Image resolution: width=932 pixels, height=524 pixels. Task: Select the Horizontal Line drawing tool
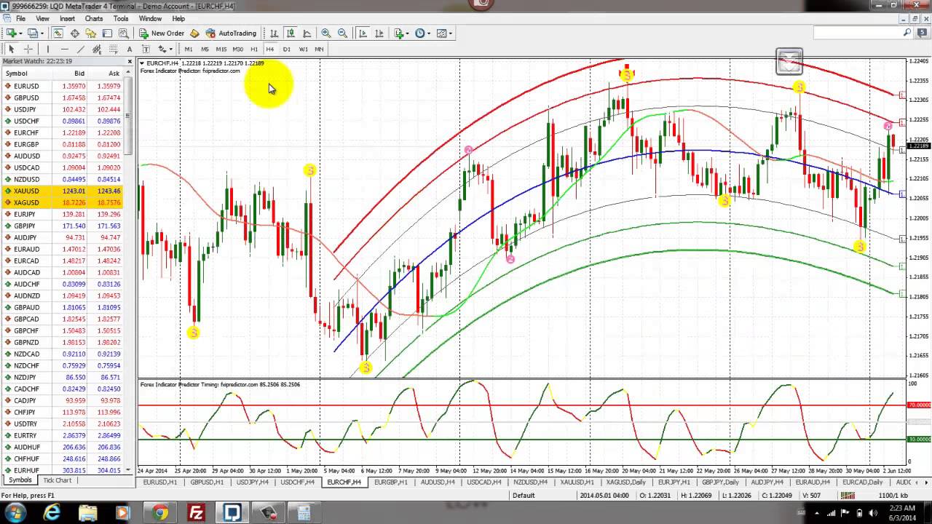64,49
